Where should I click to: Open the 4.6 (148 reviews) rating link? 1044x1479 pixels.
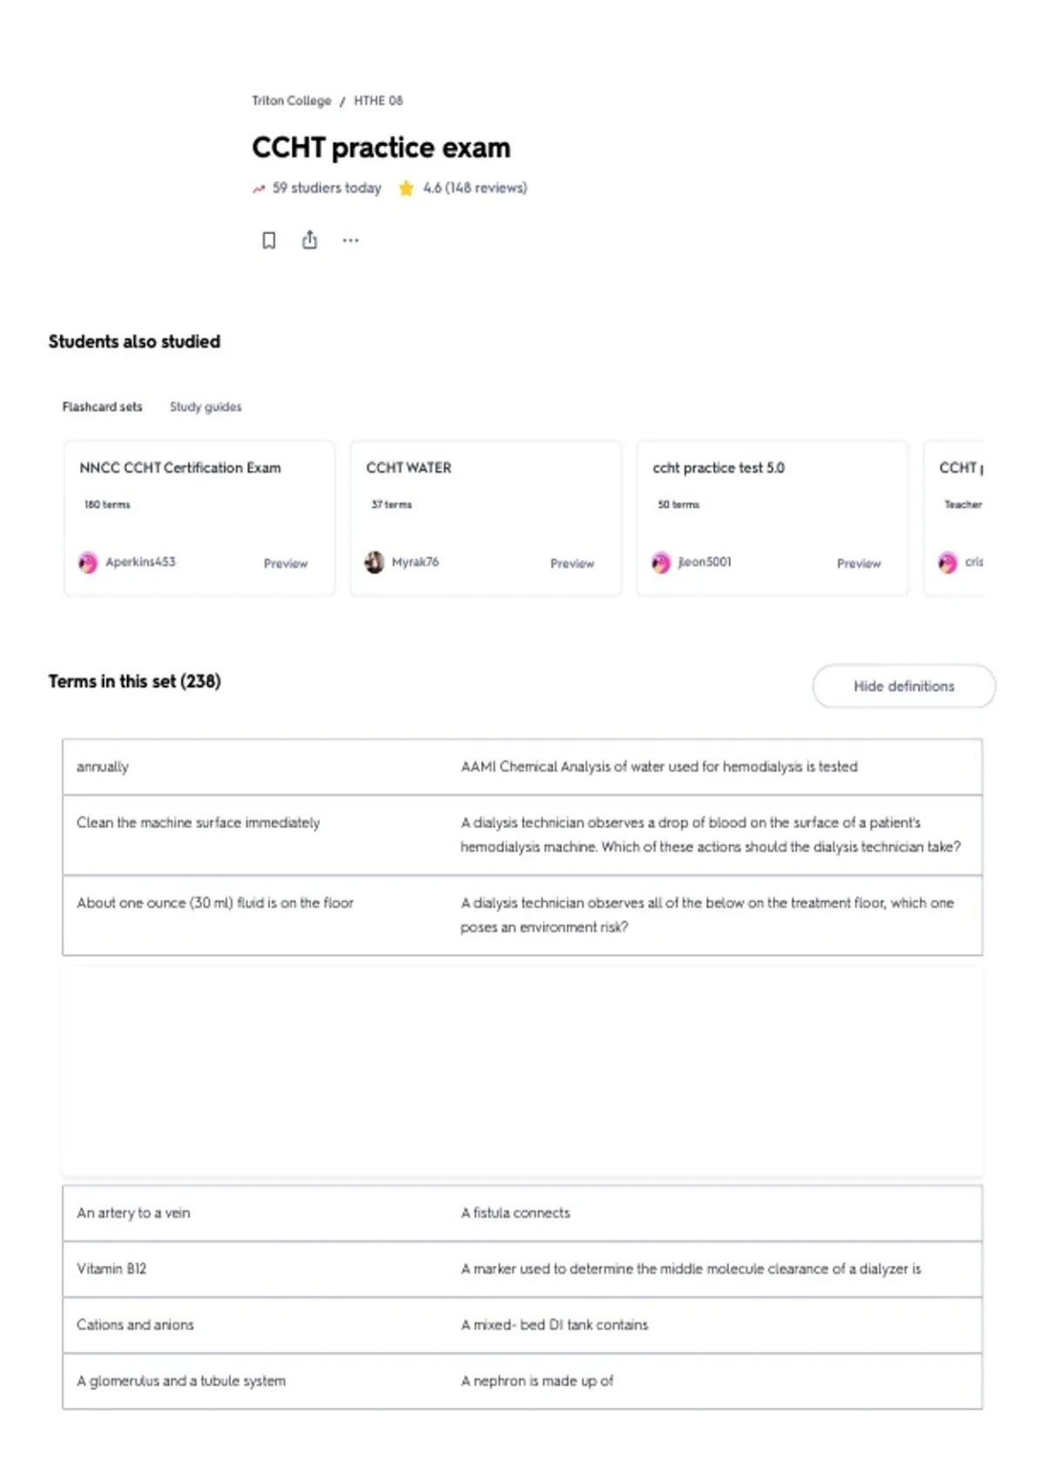point(475,188)
